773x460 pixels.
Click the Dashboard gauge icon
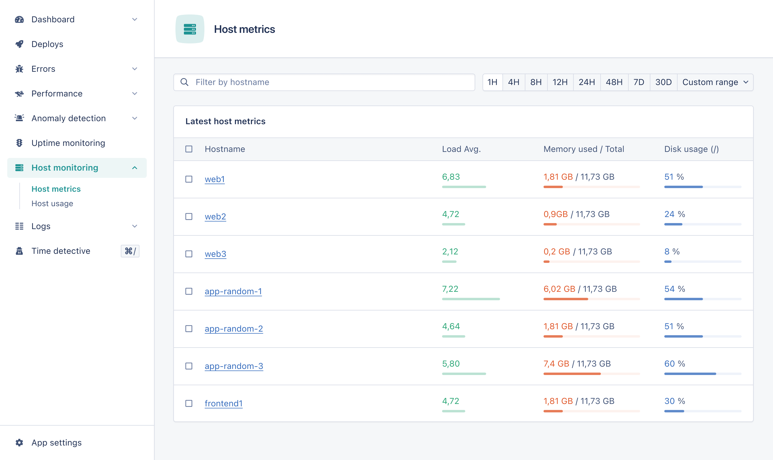(19, 20)
